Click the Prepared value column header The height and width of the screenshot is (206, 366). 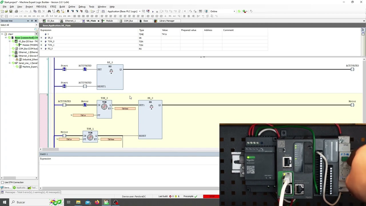(x=189, y=30)
